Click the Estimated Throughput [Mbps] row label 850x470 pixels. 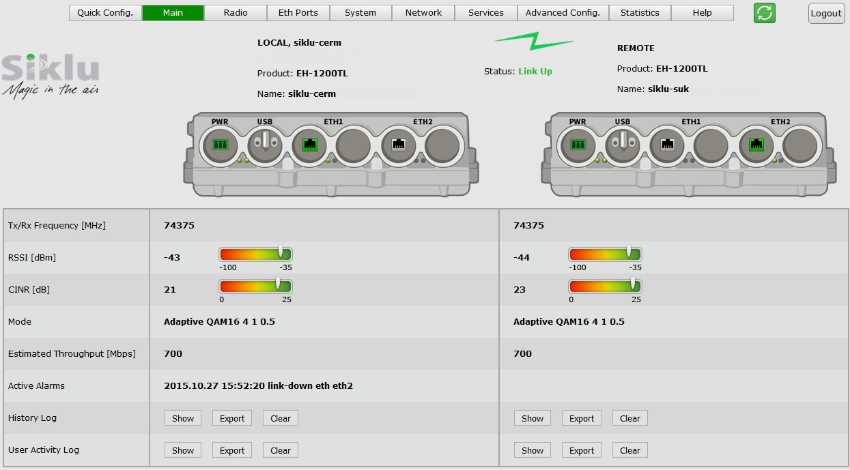72,354
